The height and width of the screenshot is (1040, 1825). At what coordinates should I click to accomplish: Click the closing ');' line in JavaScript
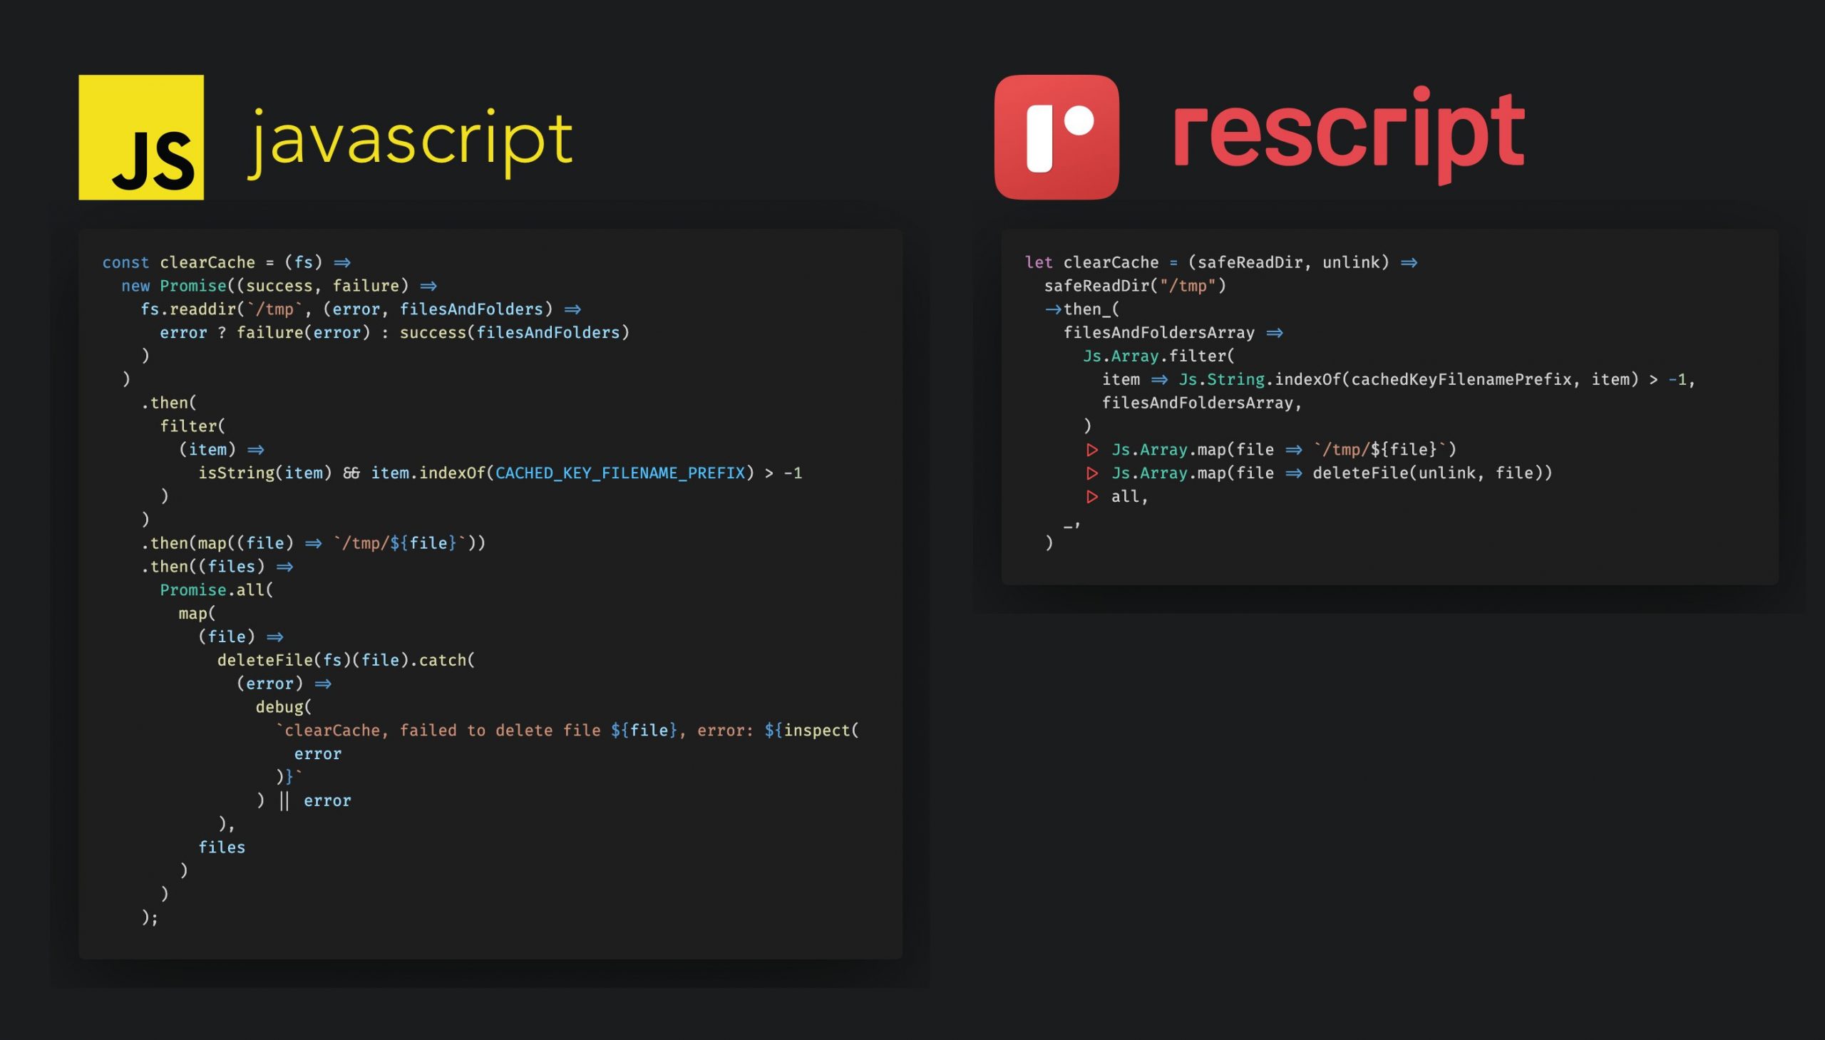149,917
